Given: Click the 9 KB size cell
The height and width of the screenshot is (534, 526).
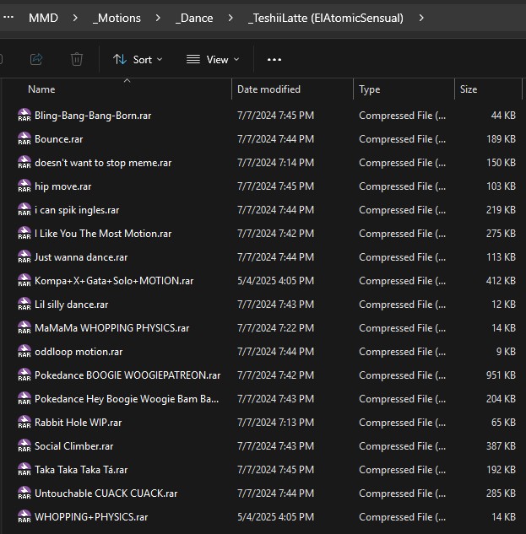Looking at the screenshot, I should (x=506, y=352).
